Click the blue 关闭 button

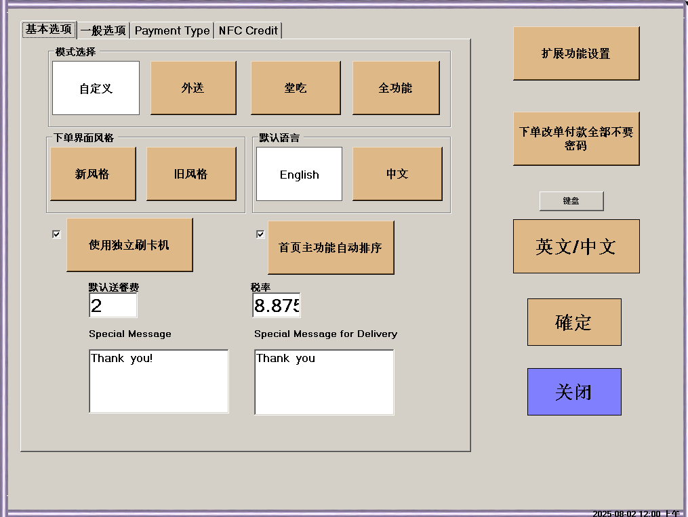[574, 392]
